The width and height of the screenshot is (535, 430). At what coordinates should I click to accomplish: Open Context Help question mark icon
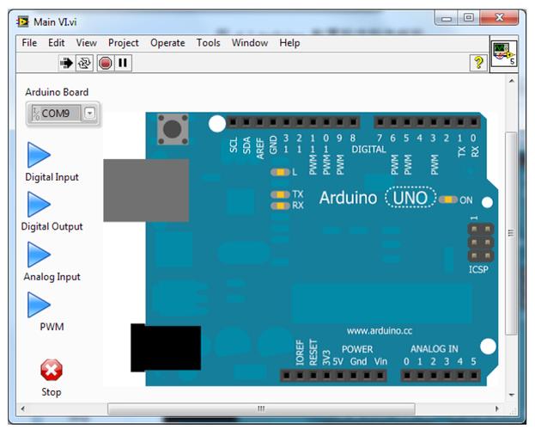[478, 63]
